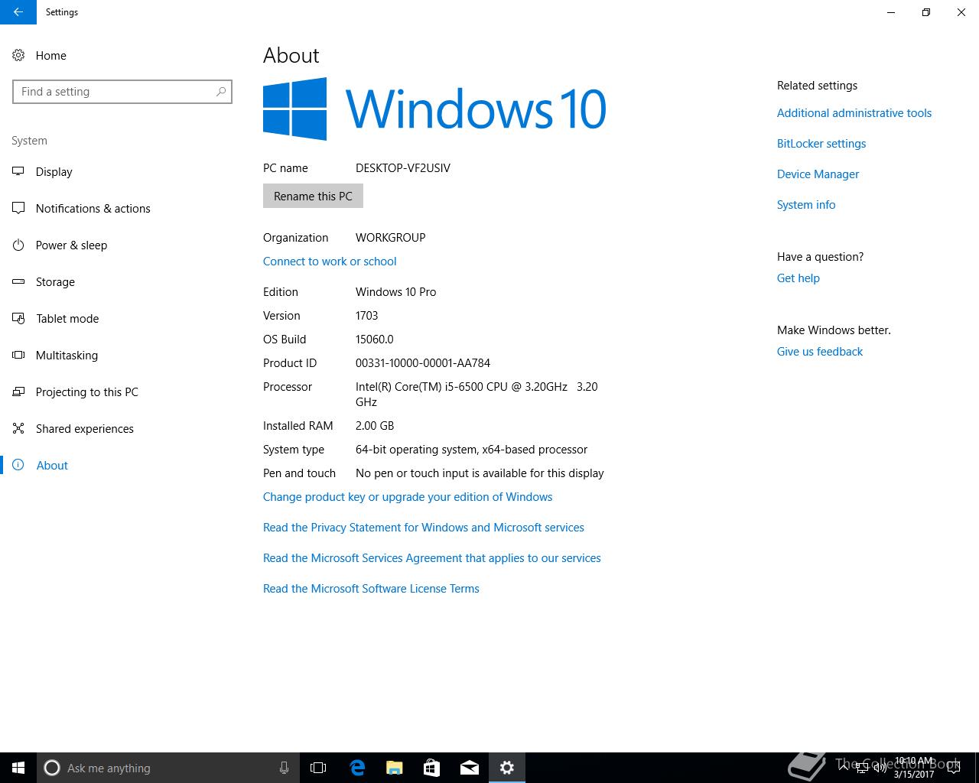Click the Ask me anything search box
979x783 pixels.
tap(168, 768)
